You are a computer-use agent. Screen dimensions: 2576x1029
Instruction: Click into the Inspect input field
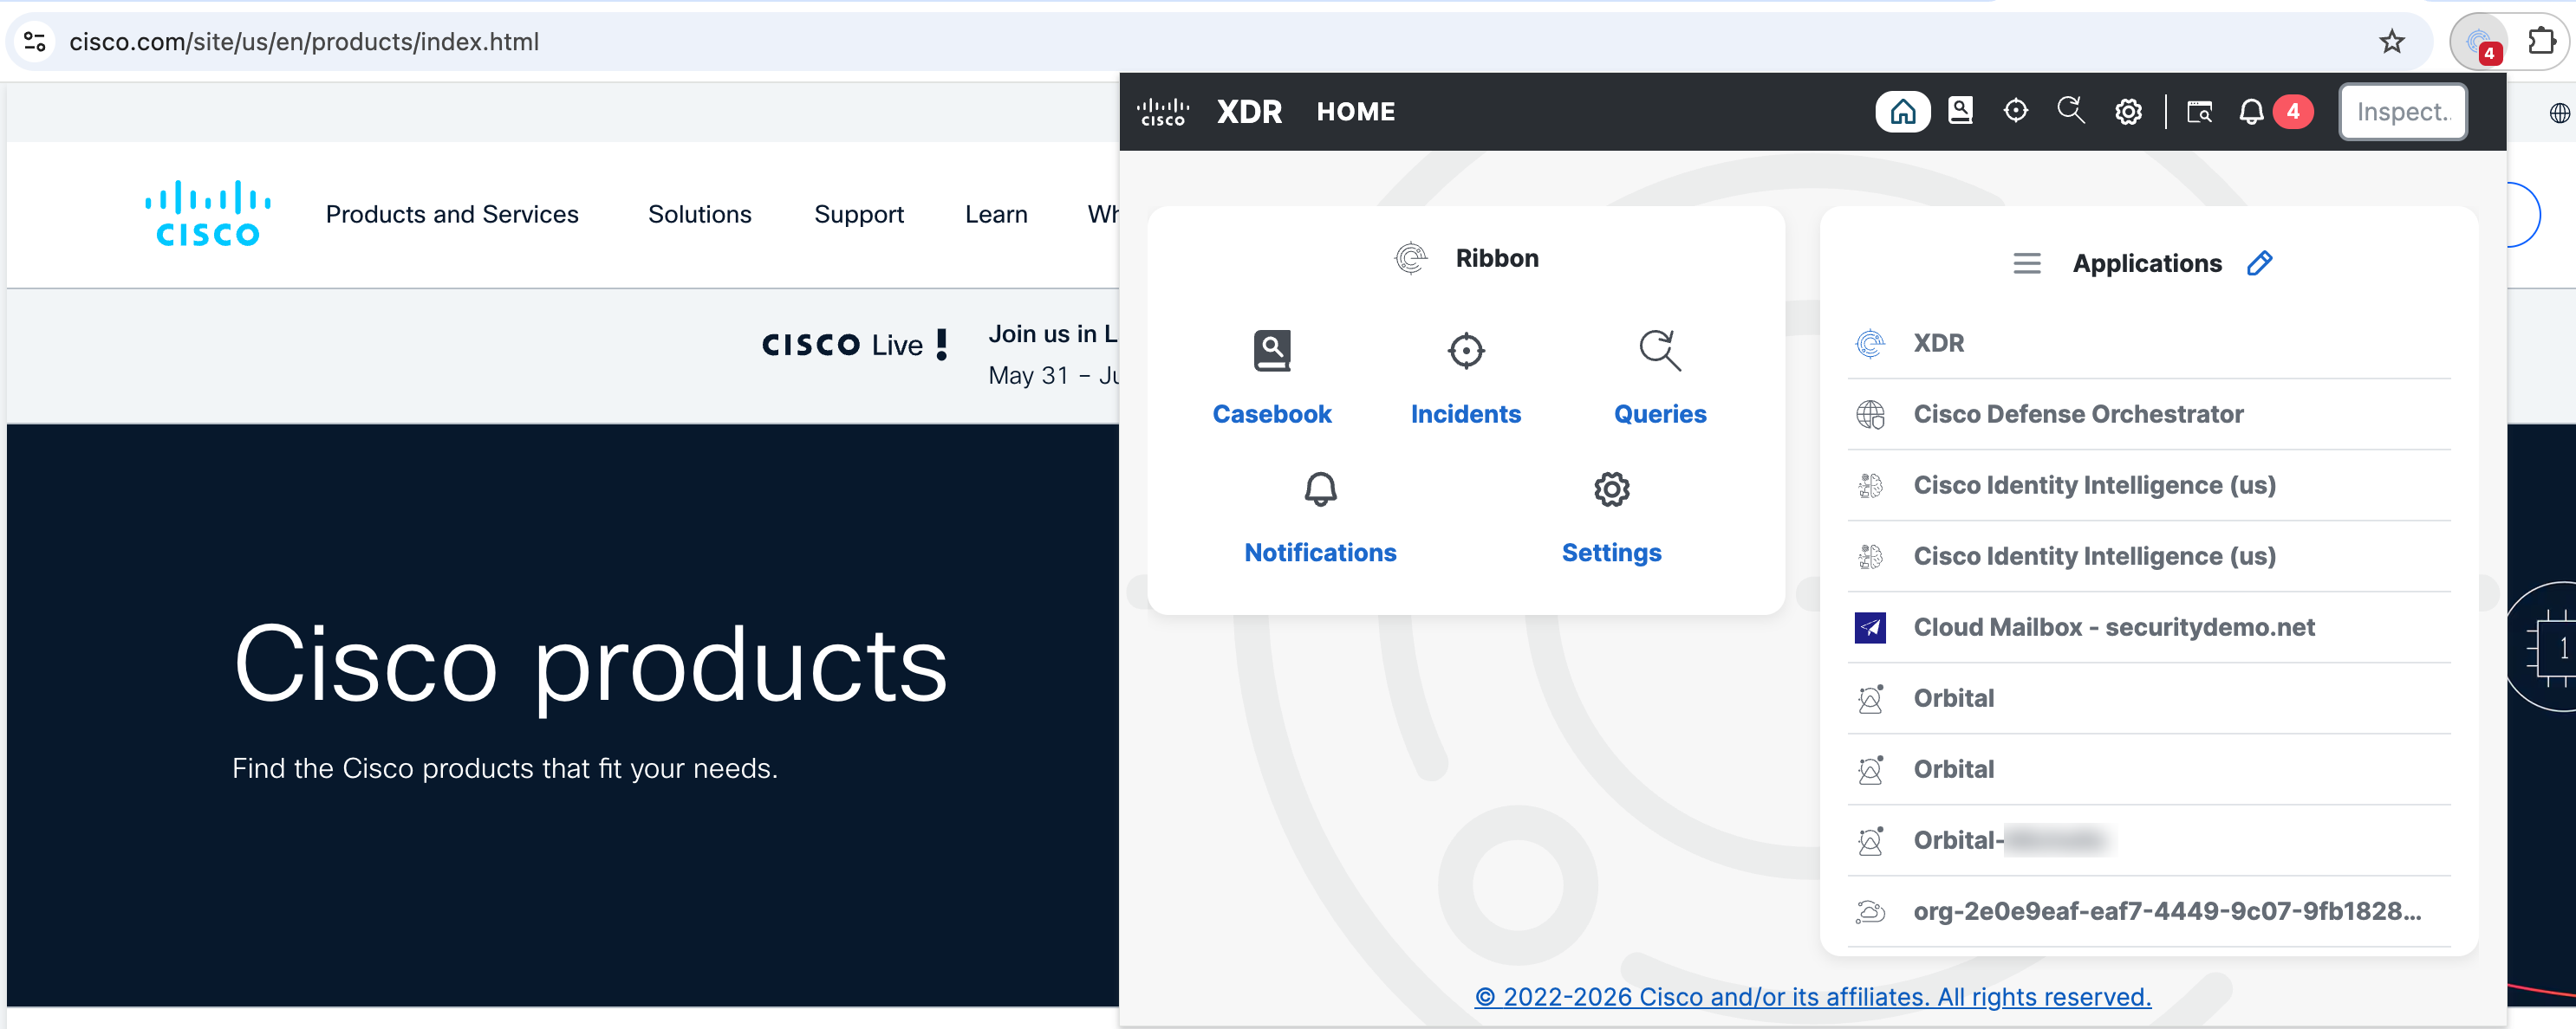coord(2402,112)
